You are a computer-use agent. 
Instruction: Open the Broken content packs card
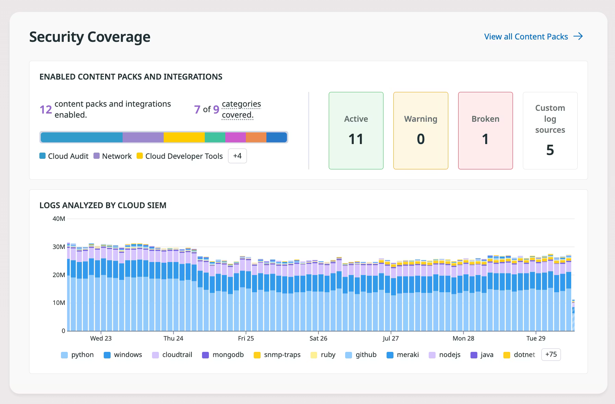click(486, 131)
